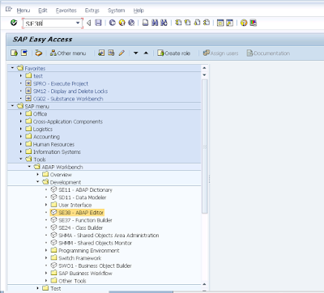Click the red Cancel icon
324x293 pixels.
(x=131, y=23)
